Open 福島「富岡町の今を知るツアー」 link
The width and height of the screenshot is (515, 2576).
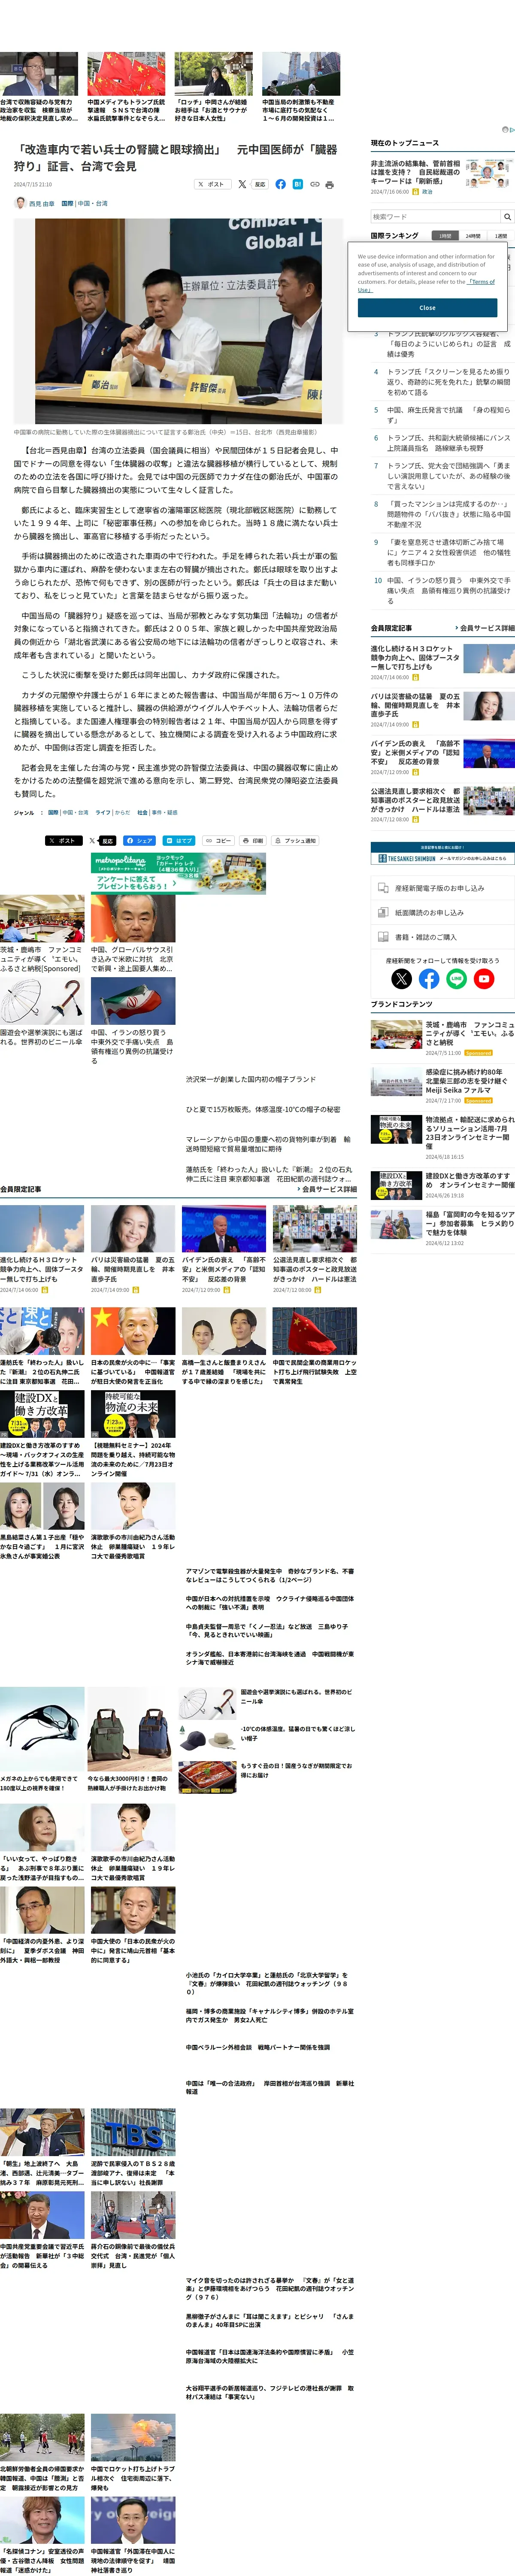click(x=469, y=1224)
